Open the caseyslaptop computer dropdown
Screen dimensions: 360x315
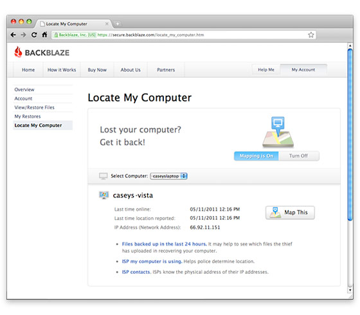point(168,176)
